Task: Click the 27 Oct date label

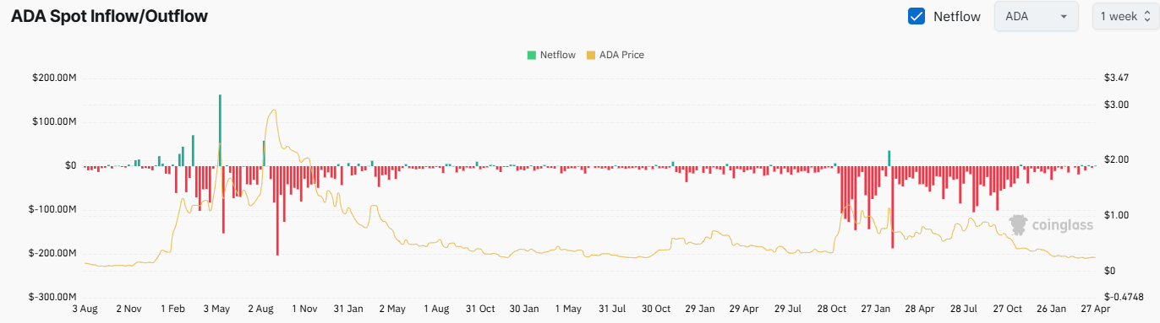Action: tap(1007, 310)
